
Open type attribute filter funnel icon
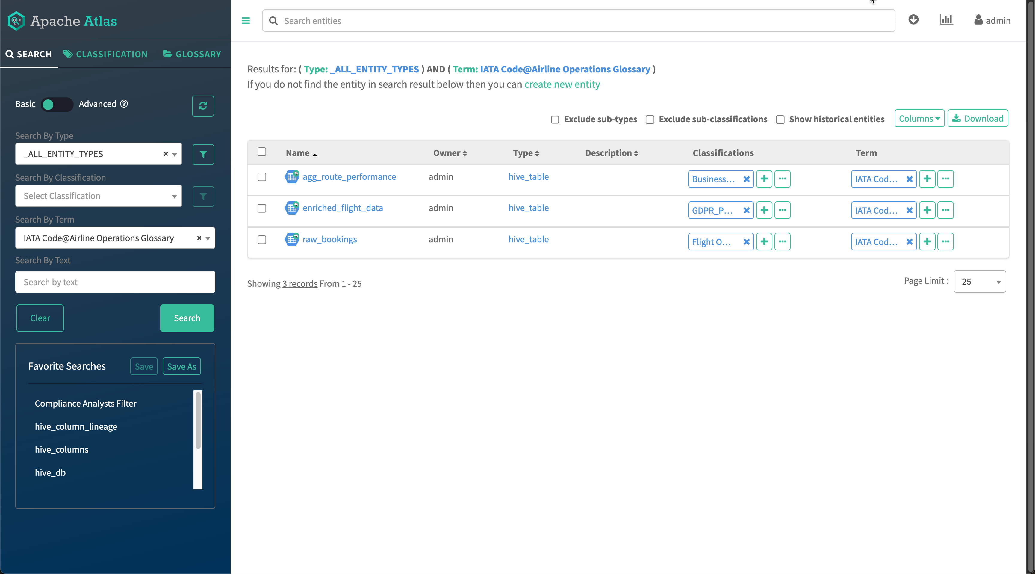pos(203,154)
